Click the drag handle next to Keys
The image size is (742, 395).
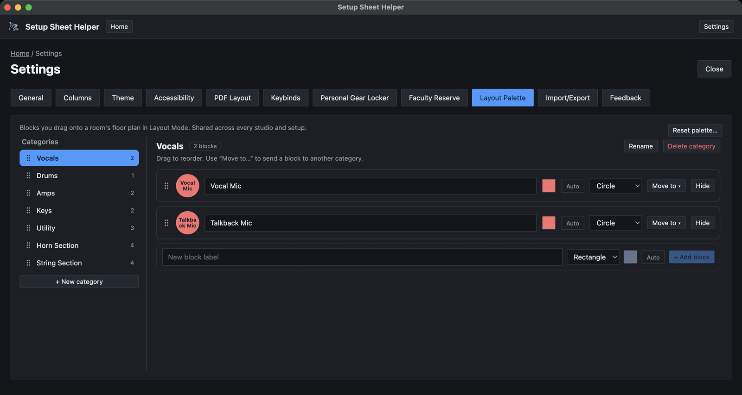(x=28, y=211)
